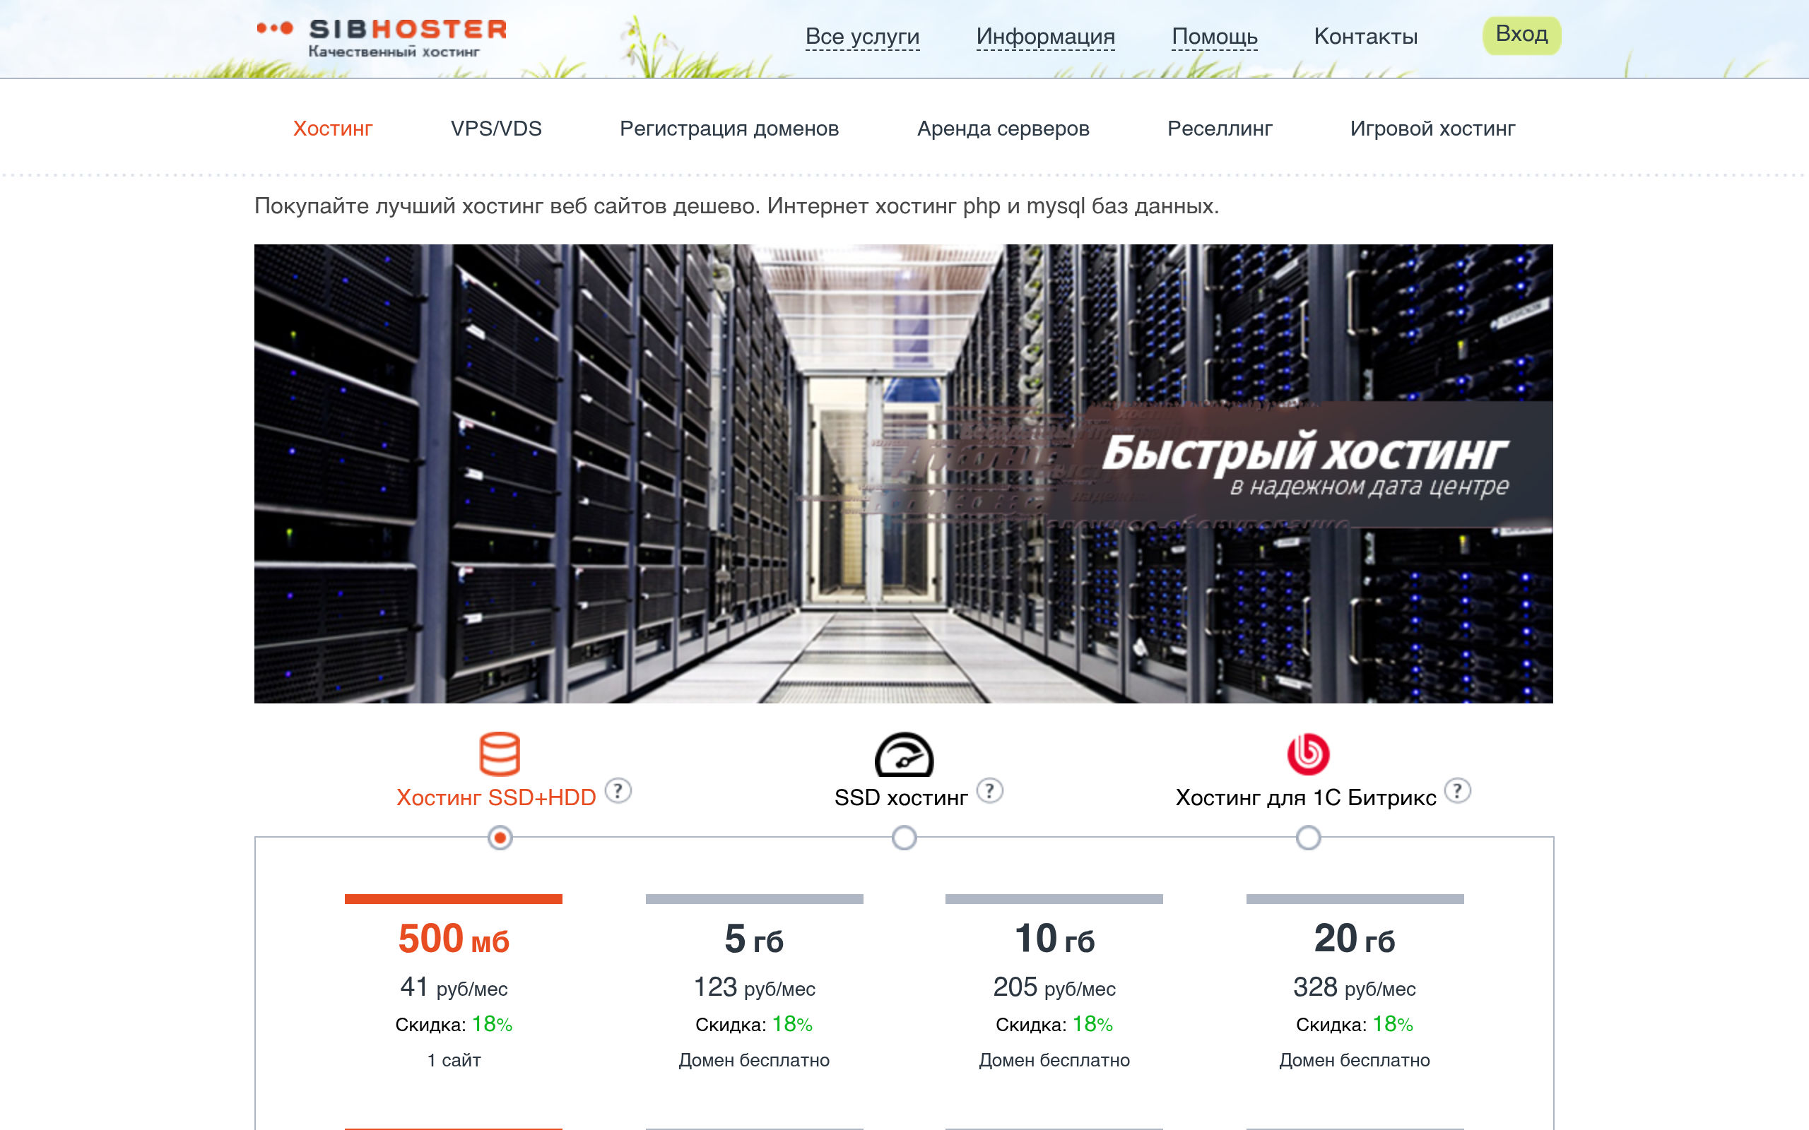Click the 123 руб/мес price

click(754, 987)
